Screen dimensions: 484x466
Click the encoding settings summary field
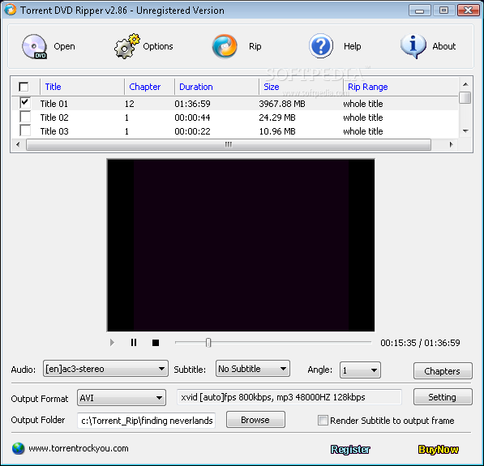[289, 397]
